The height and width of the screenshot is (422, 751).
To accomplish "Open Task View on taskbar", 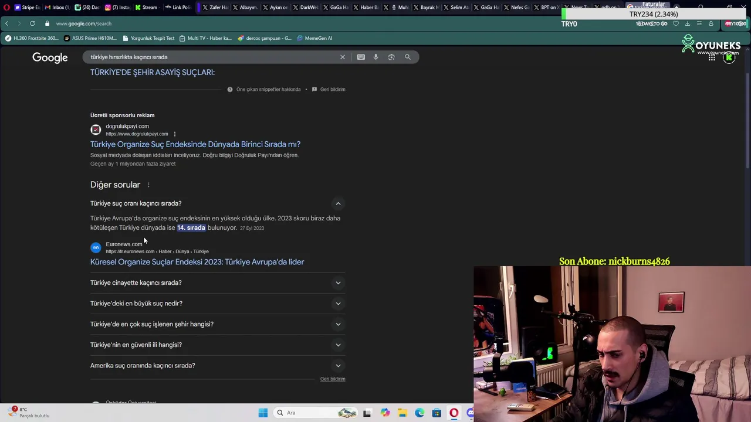I will coord(367,413).
